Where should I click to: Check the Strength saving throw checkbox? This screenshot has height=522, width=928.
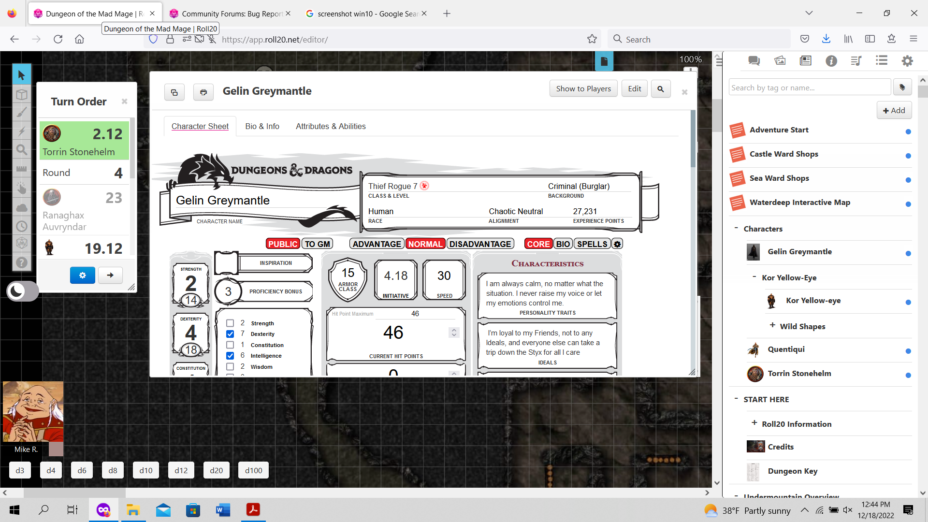pos(230,323)
